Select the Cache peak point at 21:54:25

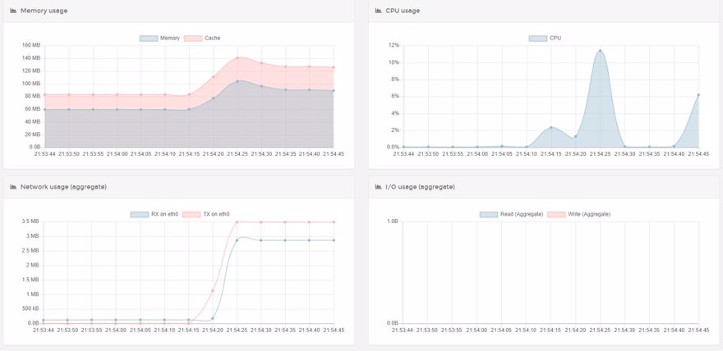[237, 58]
